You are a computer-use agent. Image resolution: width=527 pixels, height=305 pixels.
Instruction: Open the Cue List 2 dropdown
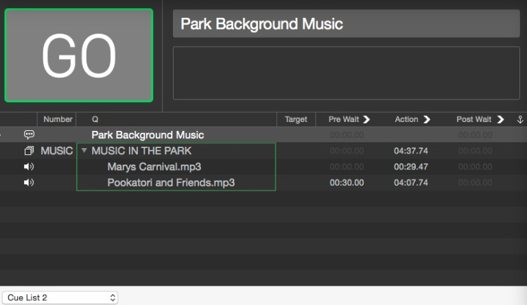[x=60, y=297]
